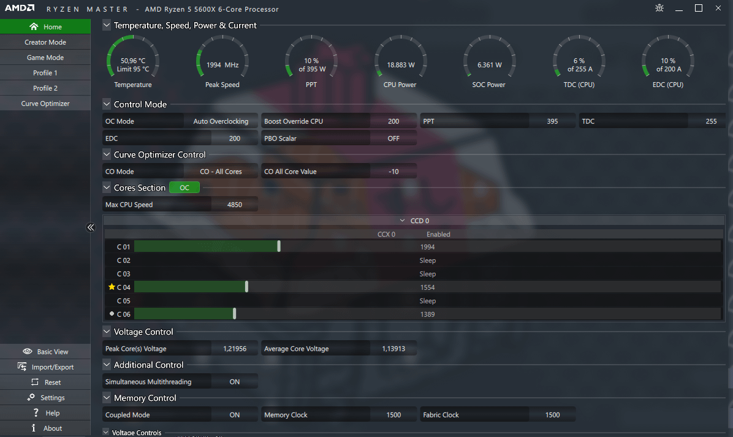Image resolution: width=733 pixels, height=437 pixels.
Task: Toggle Simultaneous Multithreading ON value
Action: (x=235, y=382)
